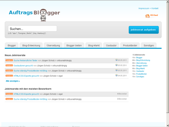Click the RSS feed text link
Viewport: 169px width, 127px height.
tap(154, 15)
